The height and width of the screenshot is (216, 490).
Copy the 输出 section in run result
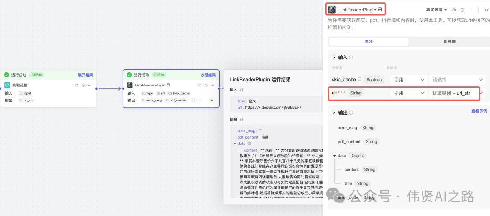241,120
